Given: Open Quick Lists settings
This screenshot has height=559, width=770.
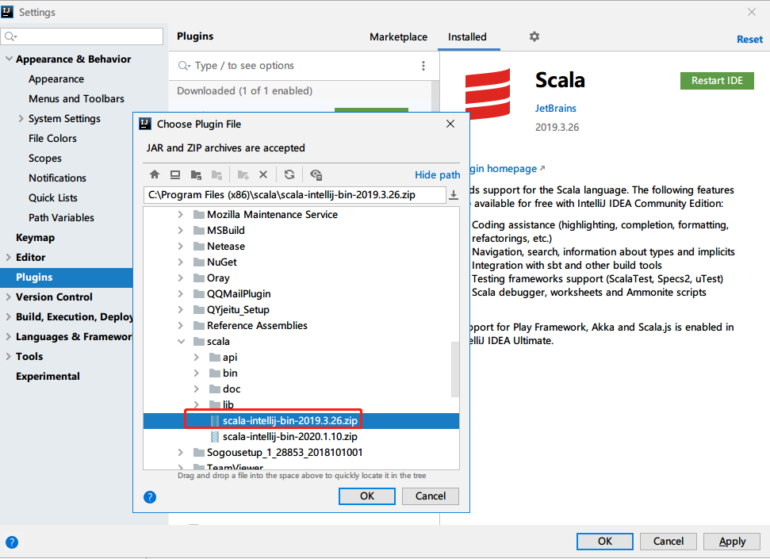Looking at the screenshot, I should point(52,198).
